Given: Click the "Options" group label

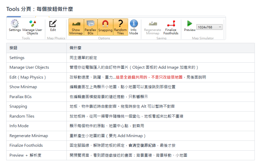Looking at the screenshot, I should click(104, 38).
